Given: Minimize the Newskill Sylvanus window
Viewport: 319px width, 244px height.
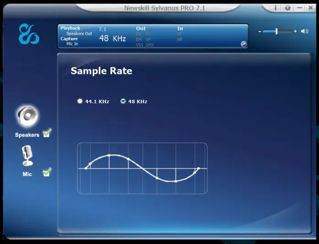Looking at the screenshot, I should coord(299,8).
